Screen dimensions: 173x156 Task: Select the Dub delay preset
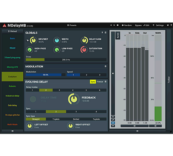tap(12, 105)
